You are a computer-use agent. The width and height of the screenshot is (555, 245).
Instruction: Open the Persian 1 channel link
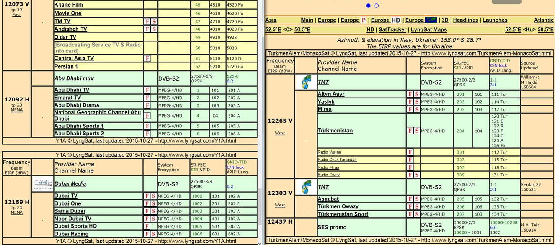(x=66, y=67)
